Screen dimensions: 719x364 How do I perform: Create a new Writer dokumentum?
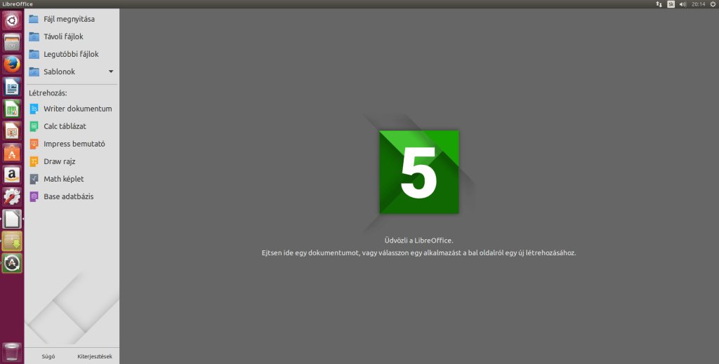[x=72, y=109]
